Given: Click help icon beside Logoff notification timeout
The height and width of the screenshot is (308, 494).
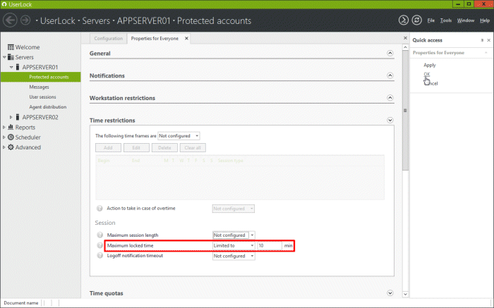Looking at the screenshot, I should (x=100, y=256).
